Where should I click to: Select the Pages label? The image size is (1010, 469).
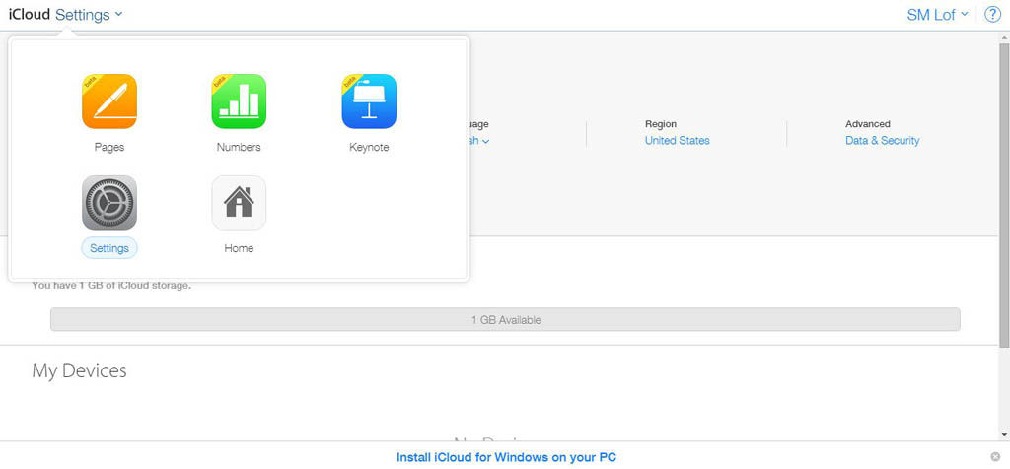click(108, 147)
